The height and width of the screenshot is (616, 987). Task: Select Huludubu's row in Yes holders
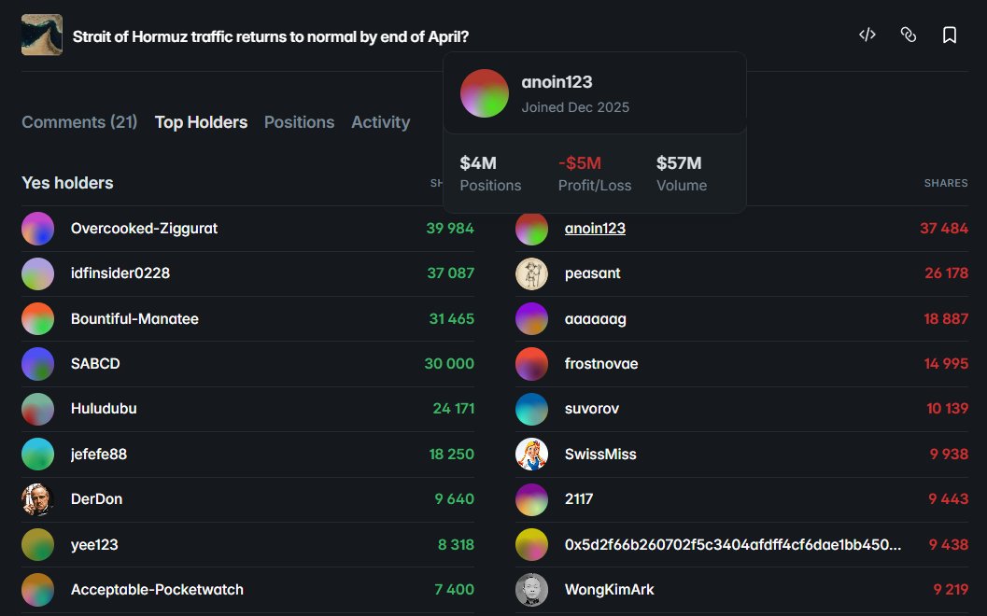104,409
